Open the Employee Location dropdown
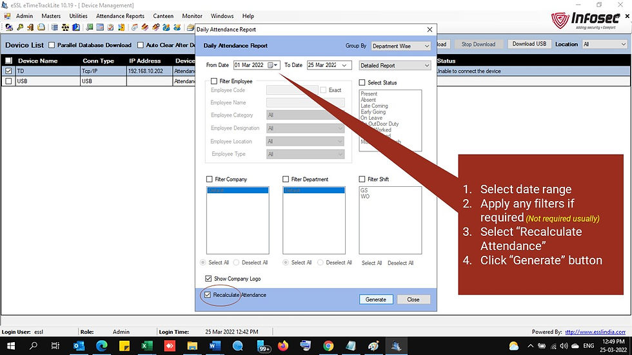Viewport: 632px width, 355px height. point(305,141)
